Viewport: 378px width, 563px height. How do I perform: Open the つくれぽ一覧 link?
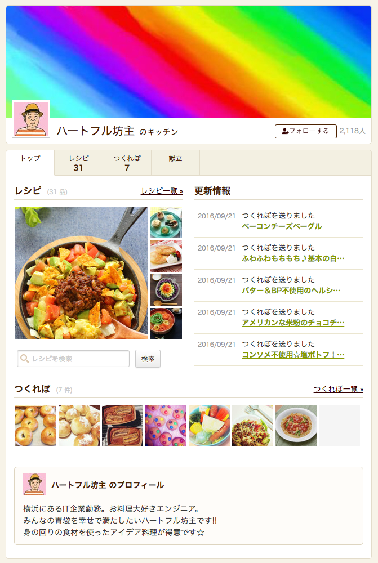pos(339,389)
